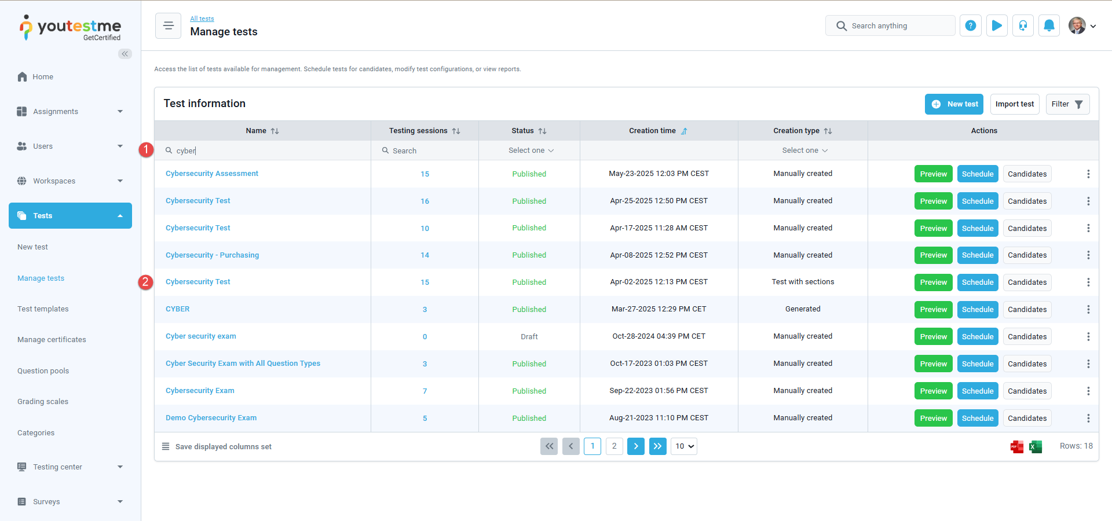Open the Filter dropdown button

[x=1067, y=104]
